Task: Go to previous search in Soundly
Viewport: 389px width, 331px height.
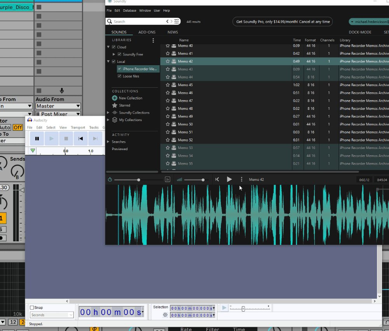Action: [167, 22]
